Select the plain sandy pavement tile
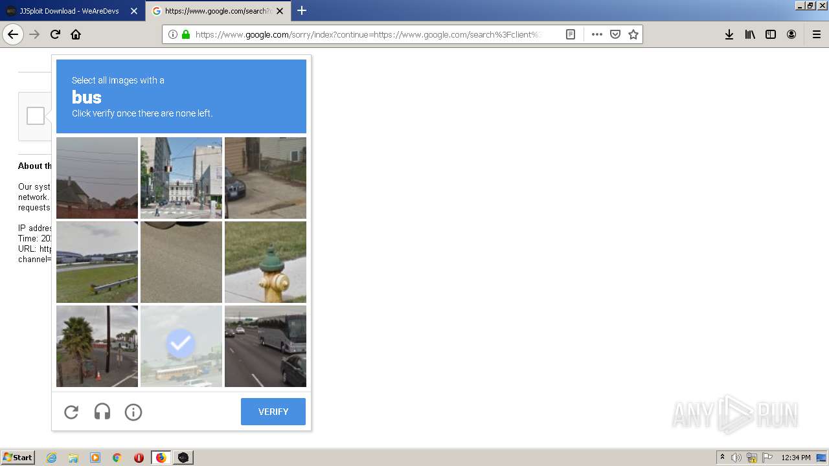 tap(181, 262)
